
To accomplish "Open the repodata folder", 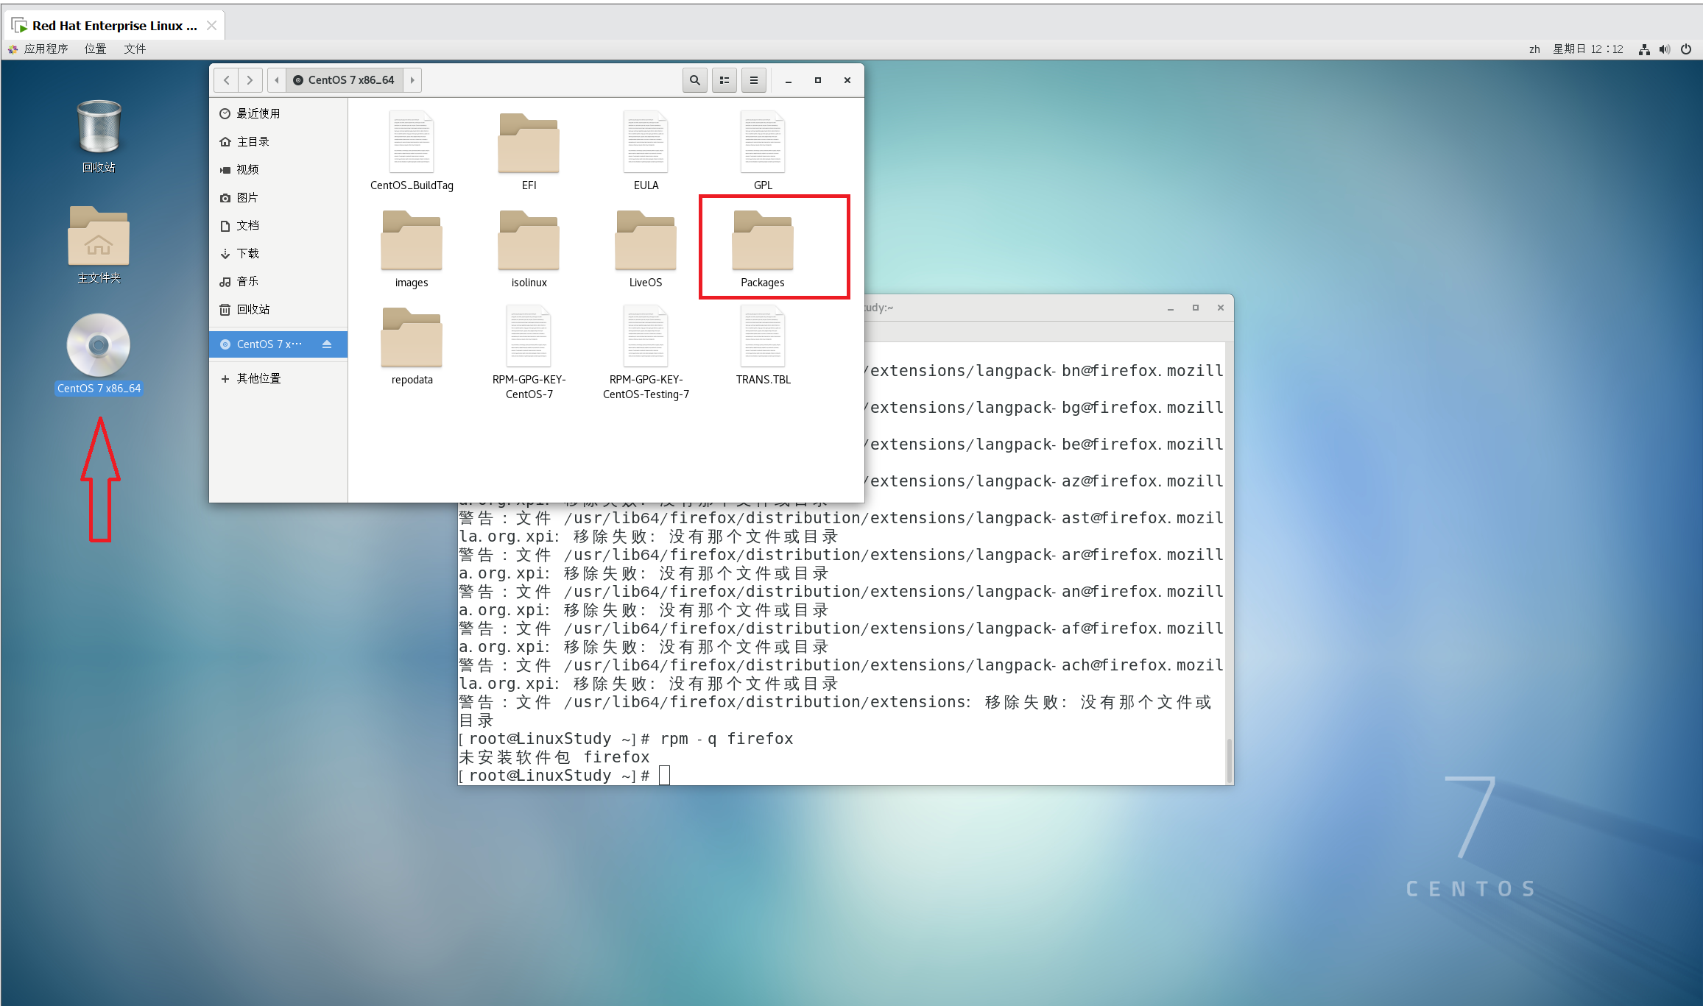I will click(x=412, y=346).
